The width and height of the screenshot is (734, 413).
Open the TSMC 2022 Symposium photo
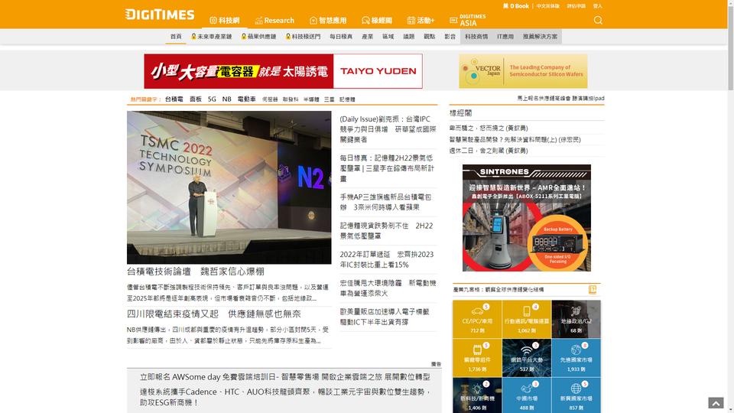click(x=229, y=187)
